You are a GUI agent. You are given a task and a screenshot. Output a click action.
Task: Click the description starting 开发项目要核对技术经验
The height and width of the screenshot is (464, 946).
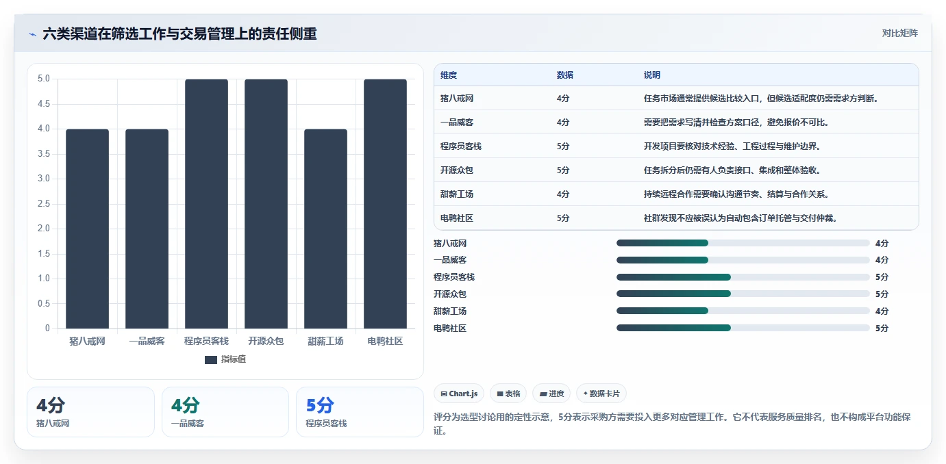(x=732, y=146)
